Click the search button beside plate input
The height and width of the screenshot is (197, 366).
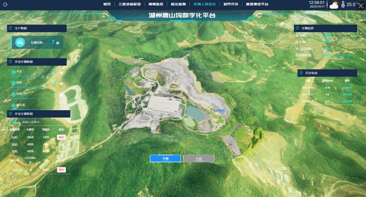coord(13,122)
